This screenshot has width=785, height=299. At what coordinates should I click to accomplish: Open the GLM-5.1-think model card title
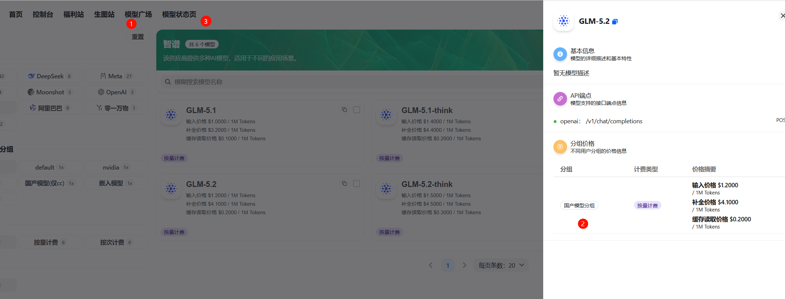click(x=427, y=110)
